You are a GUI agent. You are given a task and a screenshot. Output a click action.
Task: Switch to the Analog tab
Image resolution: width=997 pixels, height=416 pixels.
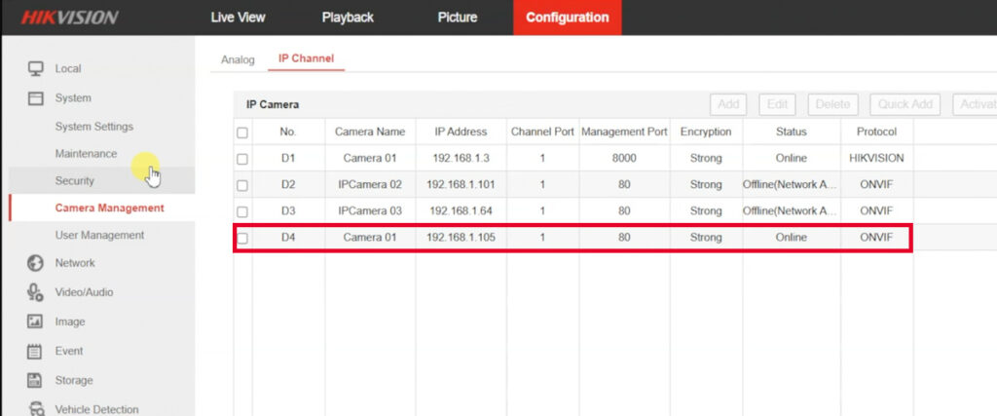click(x=238, y=59)
